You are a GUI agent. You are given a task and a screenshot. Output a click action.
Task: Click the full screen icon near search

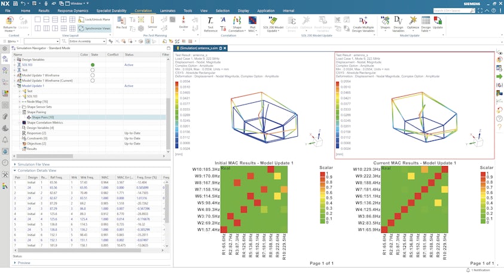pos(480,11)
